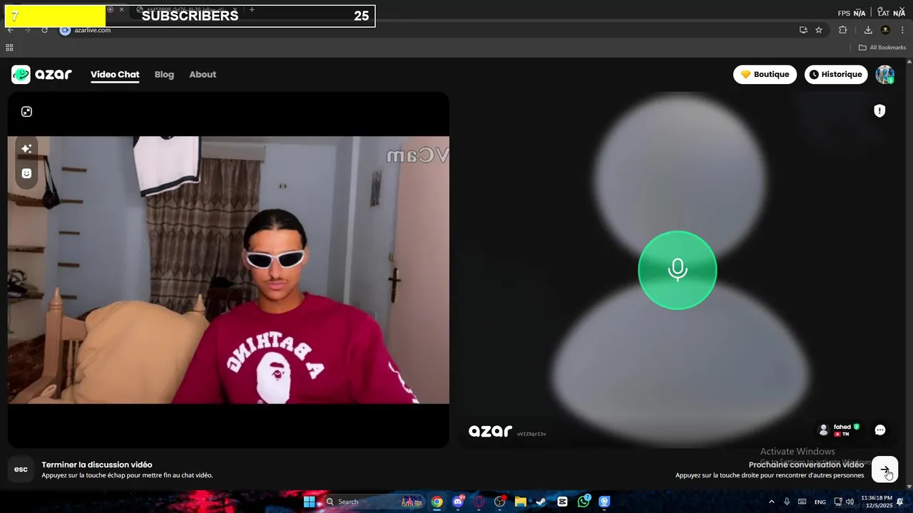Open Discord from the taskbar
Image resolution: width=913 pixels, height=513 pixels.
[x=458, y=502]
